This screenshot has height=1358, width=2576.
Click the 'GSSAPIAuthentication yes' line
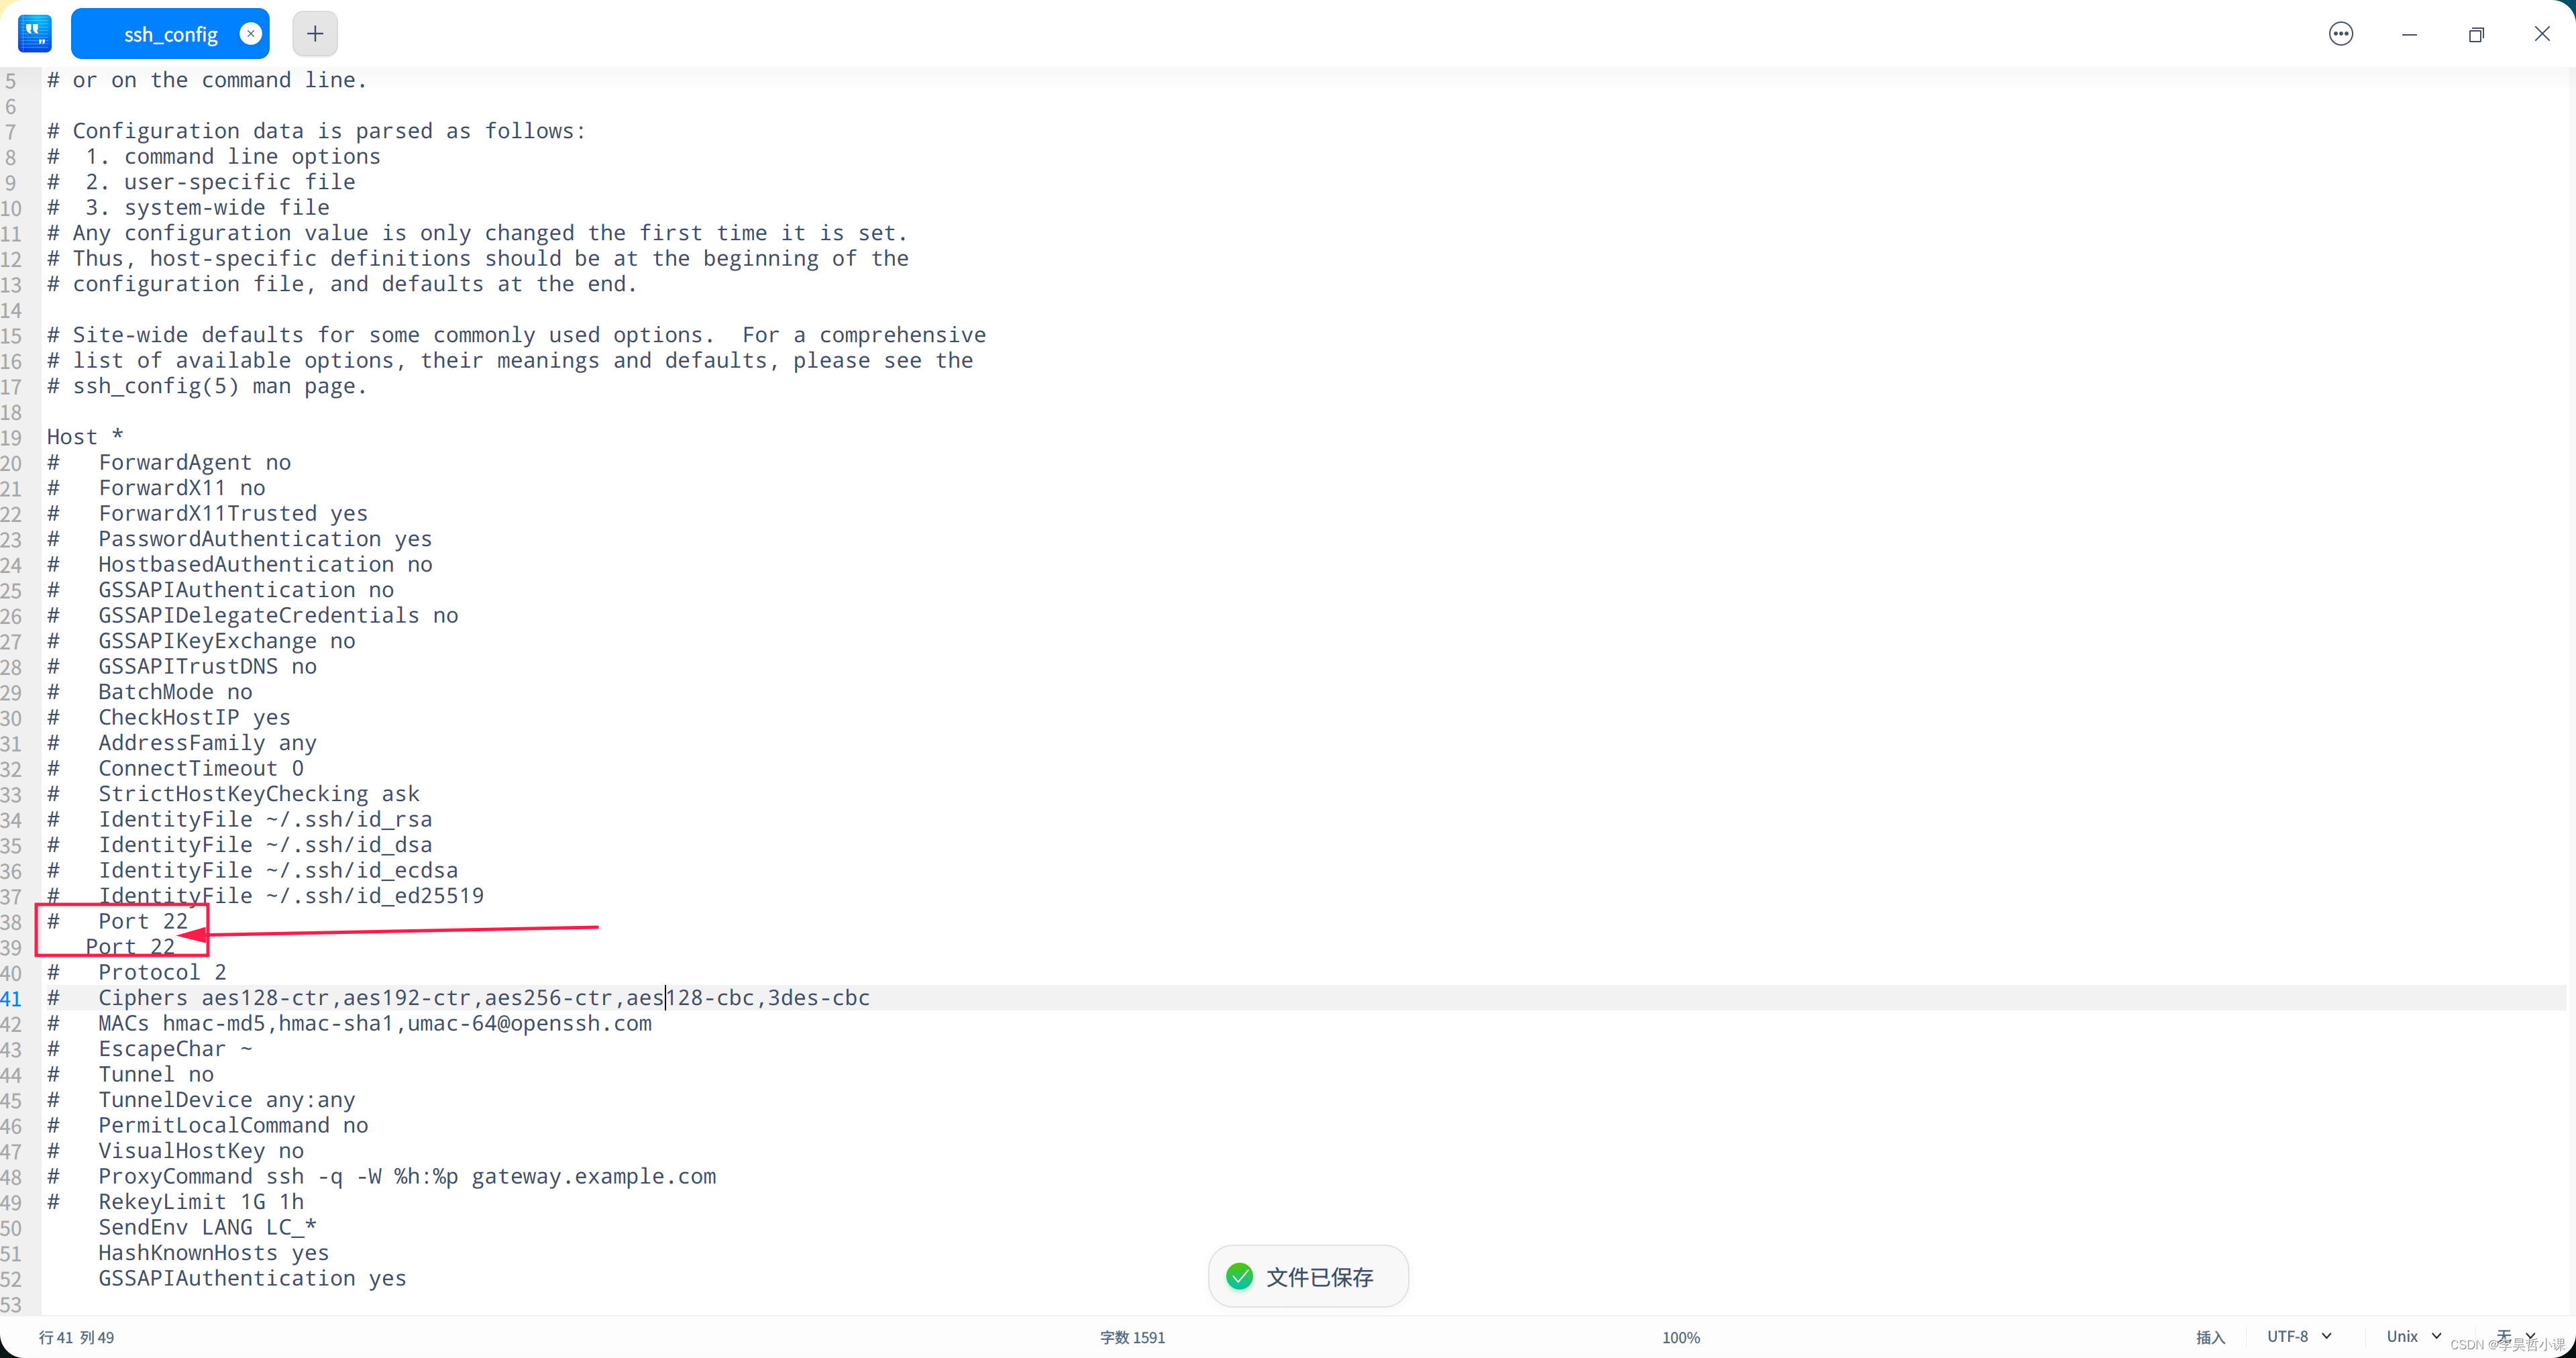tap(252, 1278)
